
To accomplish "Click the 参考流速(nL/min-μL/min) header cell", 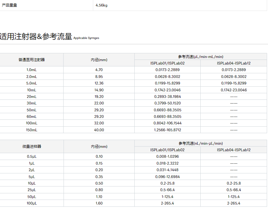I will pos(200,143).
